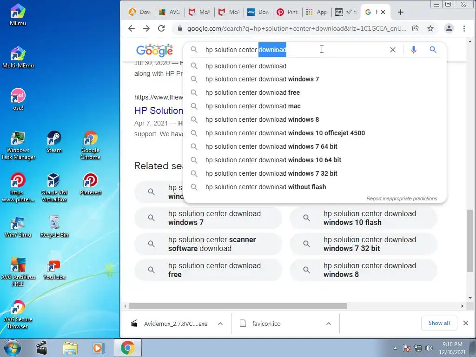Clear the search box with the X
Screen dimensions: 476x357
[x=392, y=49]
